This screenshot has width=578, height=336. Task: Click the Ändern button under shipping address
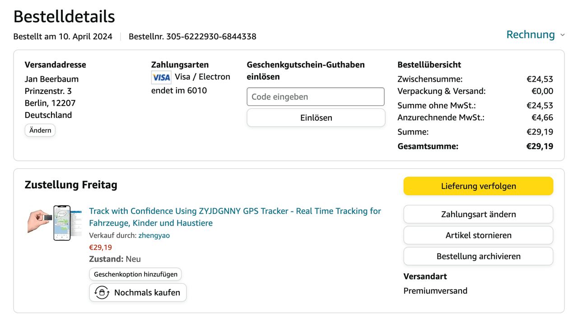40,131
